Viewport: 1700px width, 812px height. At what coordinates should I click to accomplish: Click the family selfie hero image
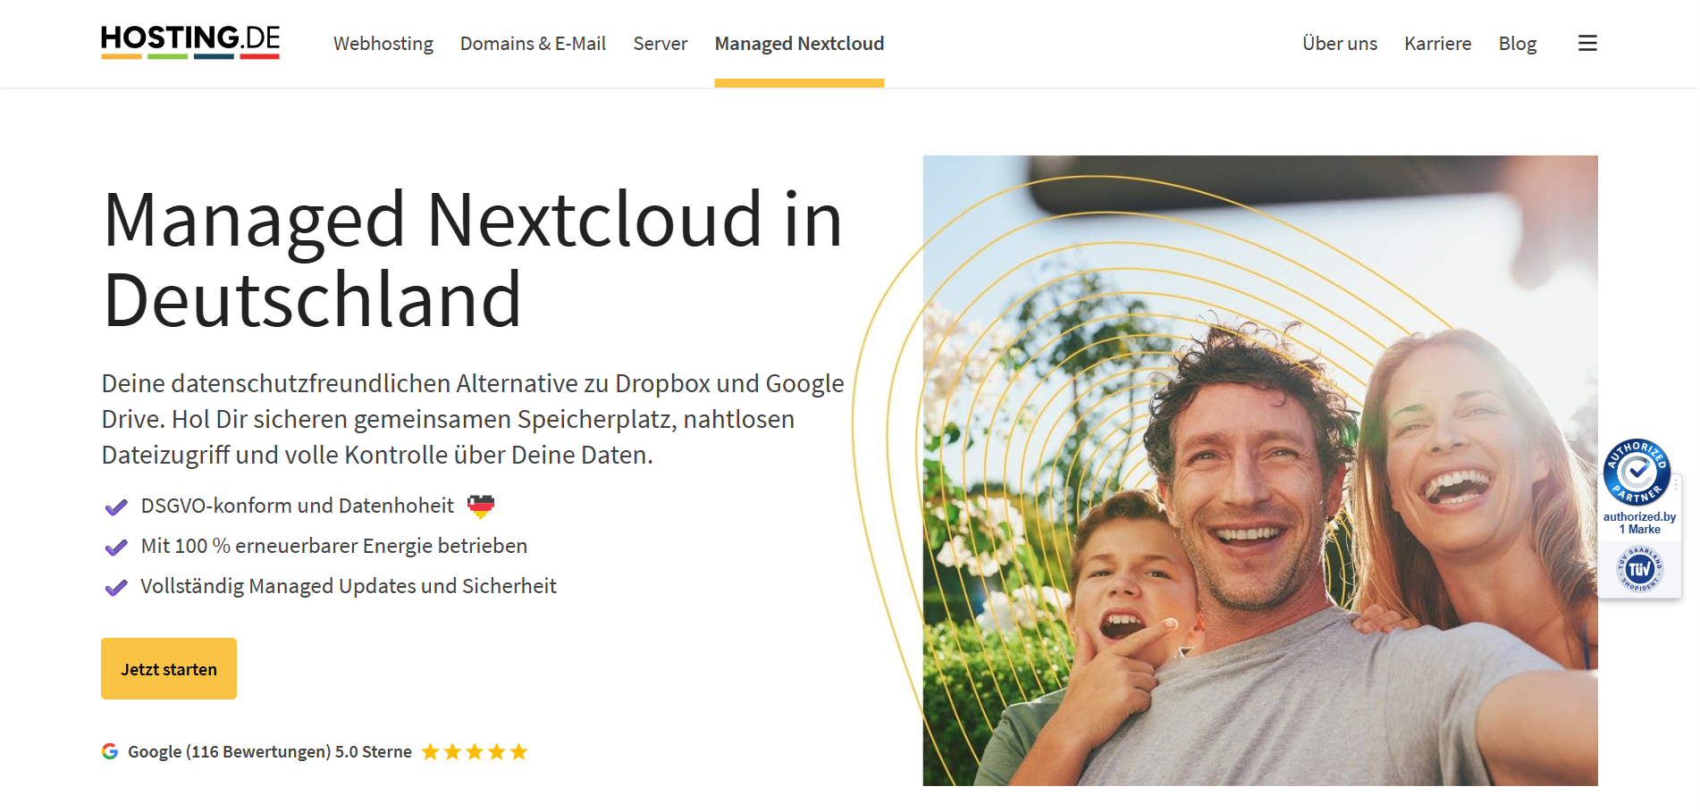[1260, 471]
